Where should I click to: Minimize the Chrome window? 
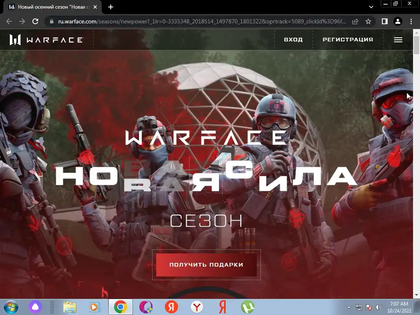(x=386, y=4)
